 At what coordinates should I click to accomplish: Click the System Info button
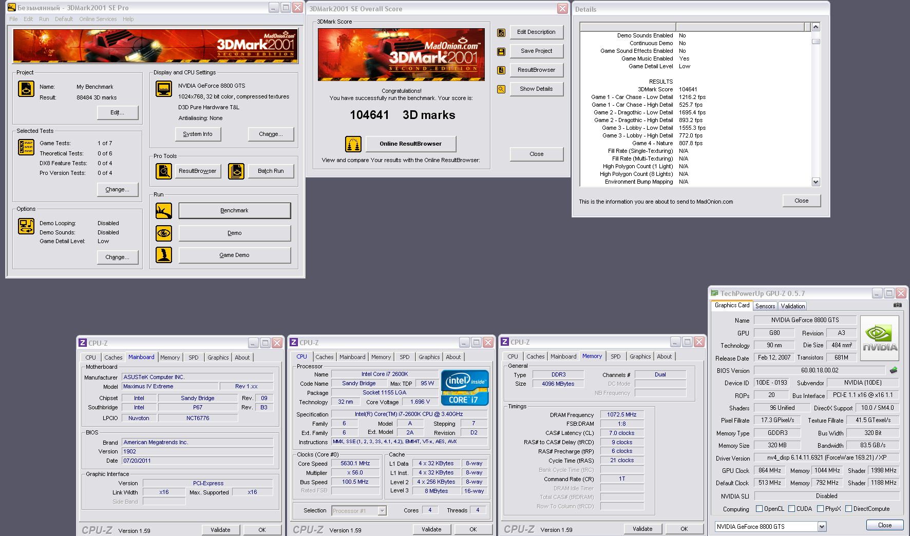click(x=198, y=134)
